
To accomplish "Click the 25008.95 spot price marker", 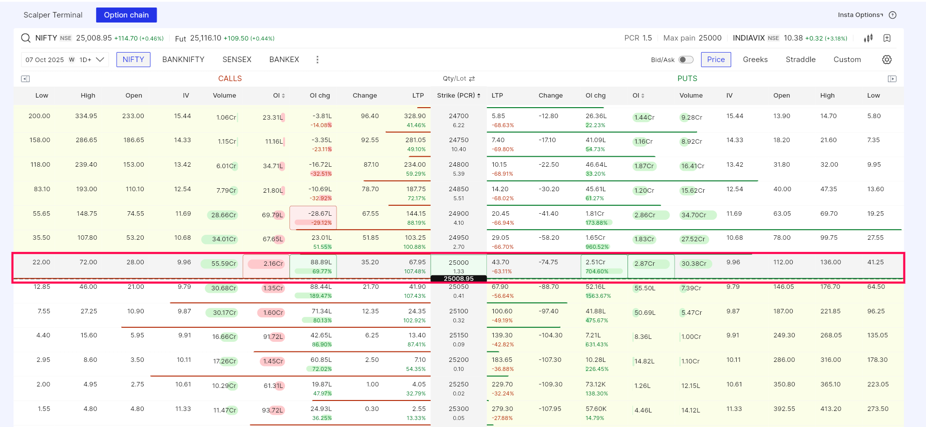I will point(458,279).
